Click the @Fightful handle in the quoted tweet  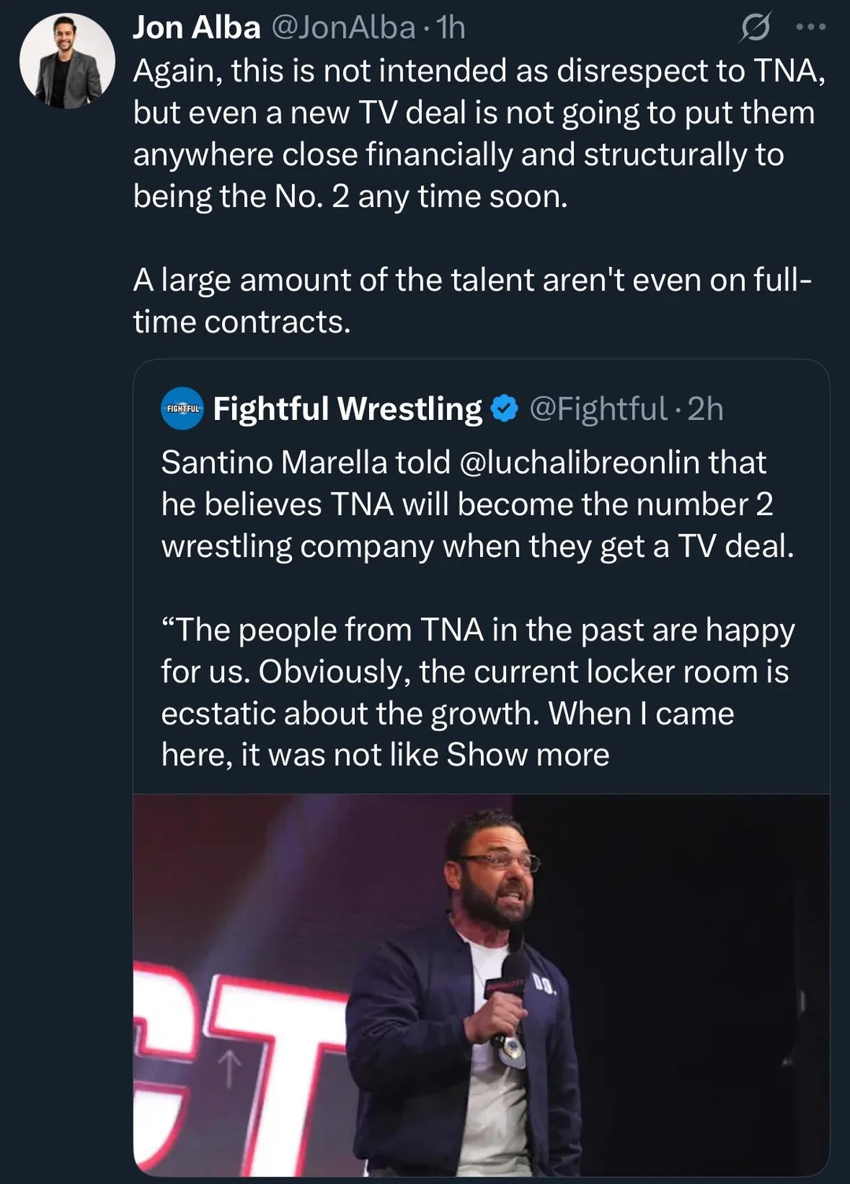pyautogui.click(x=598, y=409)
